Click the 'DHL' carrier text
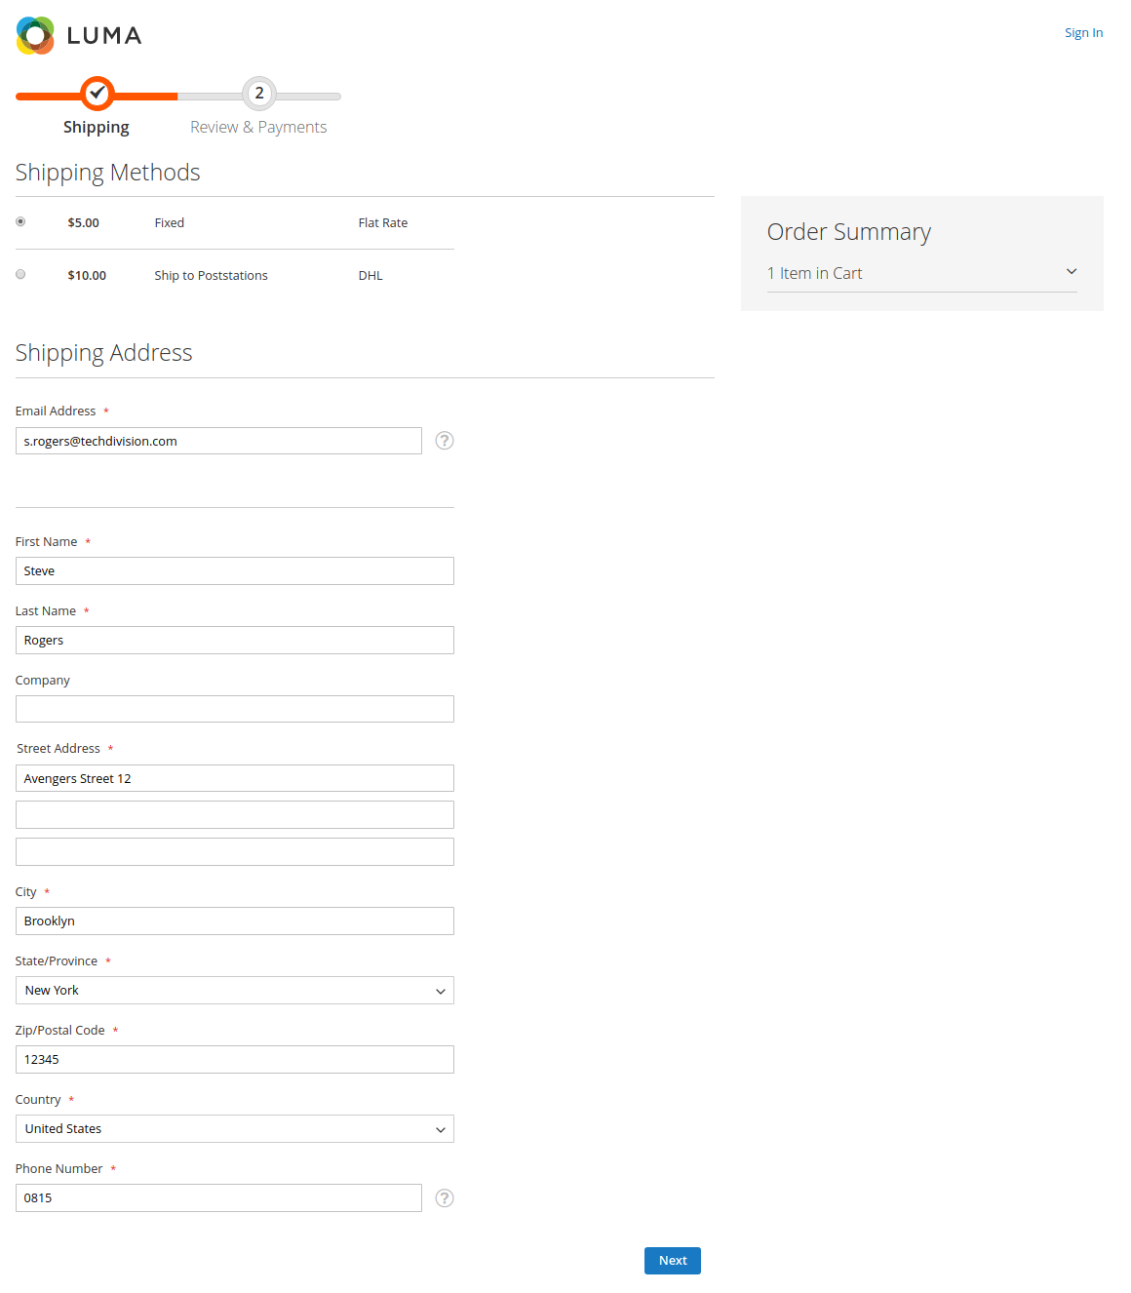This screenshot has height=1293, width=1131. coord(370,276)
